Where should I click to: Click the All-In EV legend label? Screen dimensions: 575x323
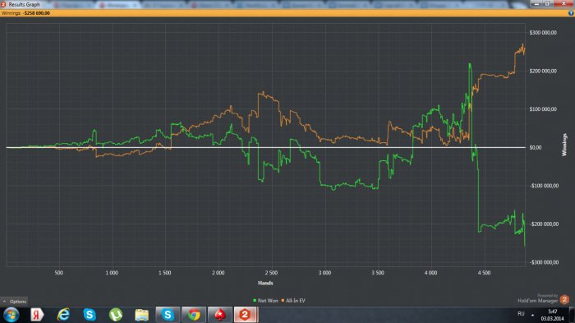tap(296, 301)
